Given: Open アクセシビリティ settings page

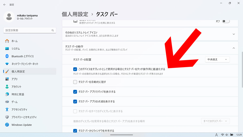Looking at the screenshot, I should pos(30,110).
